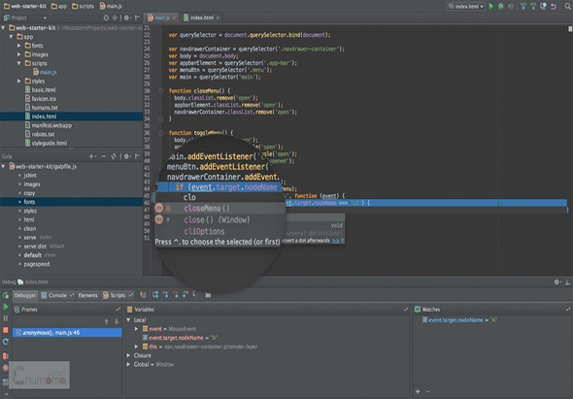Open the Console tab
Screen dimensions: 573x399
(x=57, y=295)
